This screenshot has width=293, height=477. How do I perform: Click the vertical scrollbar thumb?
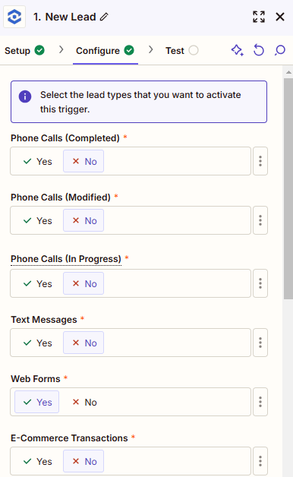288,188
